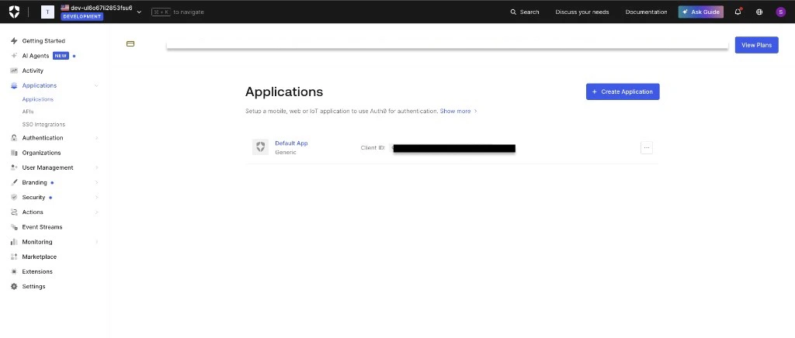Click the Ask Guide button
The height and width of the screenshot is (338, 795).
click(701, 12)
